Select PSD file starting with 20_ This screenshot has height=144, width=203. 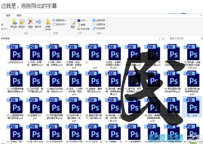click(192, 83)
